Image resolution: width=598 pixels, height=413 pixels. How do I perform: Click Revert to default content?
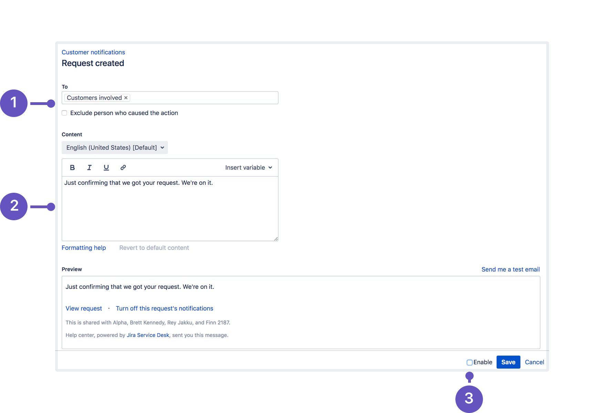[154, 248]
